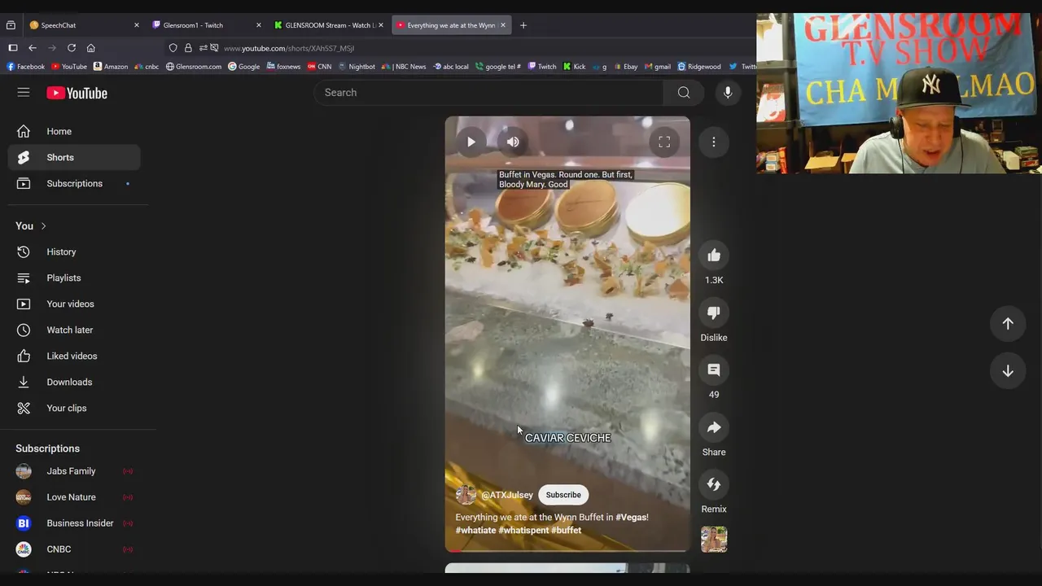Open Playlists in the sidebar
Viewport: 1042px width, 586px height.
pos(74,278)
